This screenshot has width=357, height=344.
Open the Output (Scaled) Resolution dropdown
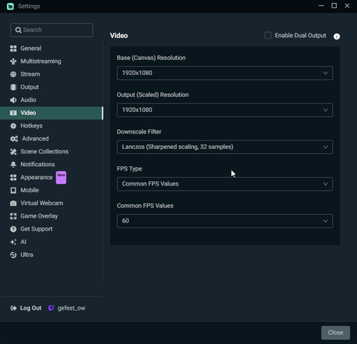click(x=225, y=110)
